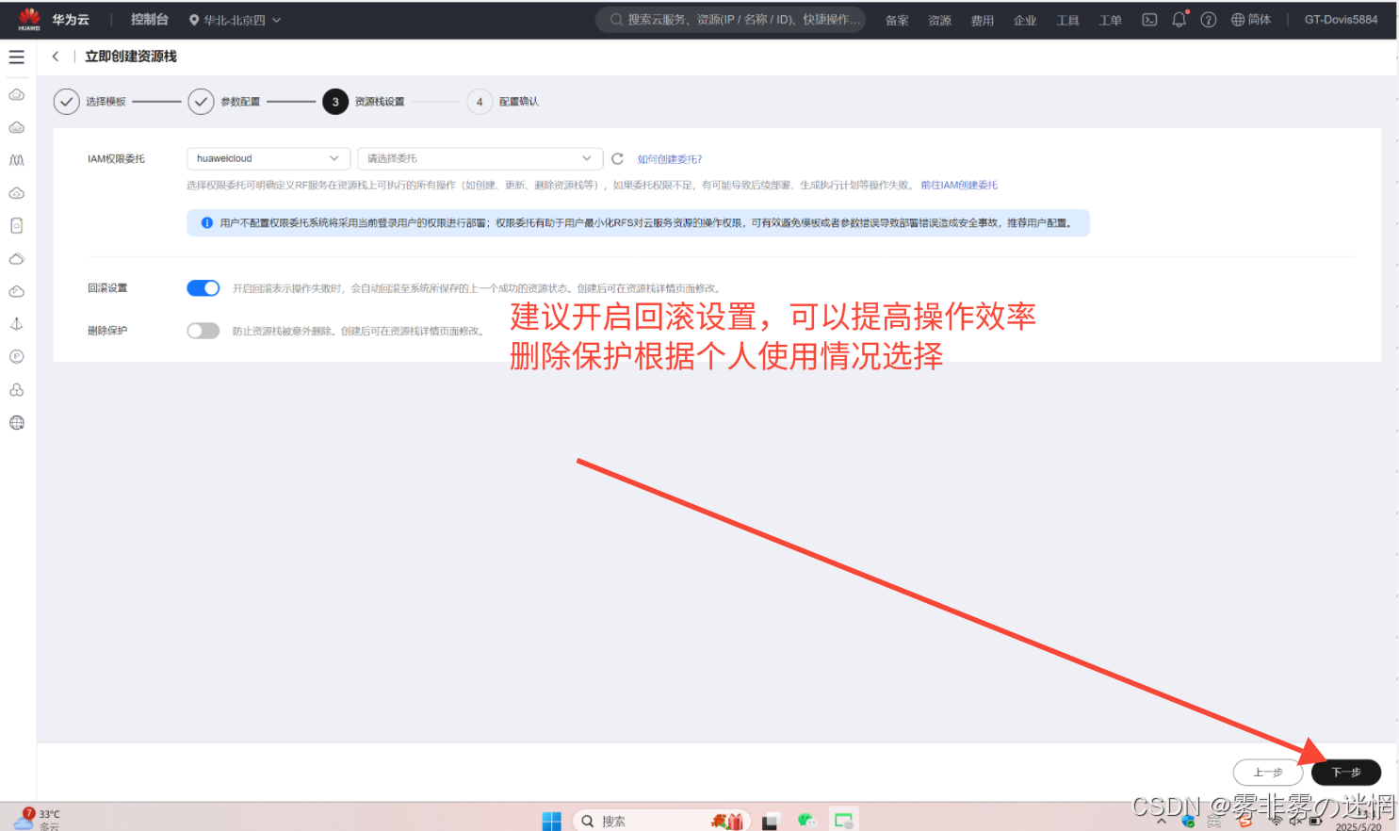Open the sailboat-shaped sidebar icon

point(17,324)
